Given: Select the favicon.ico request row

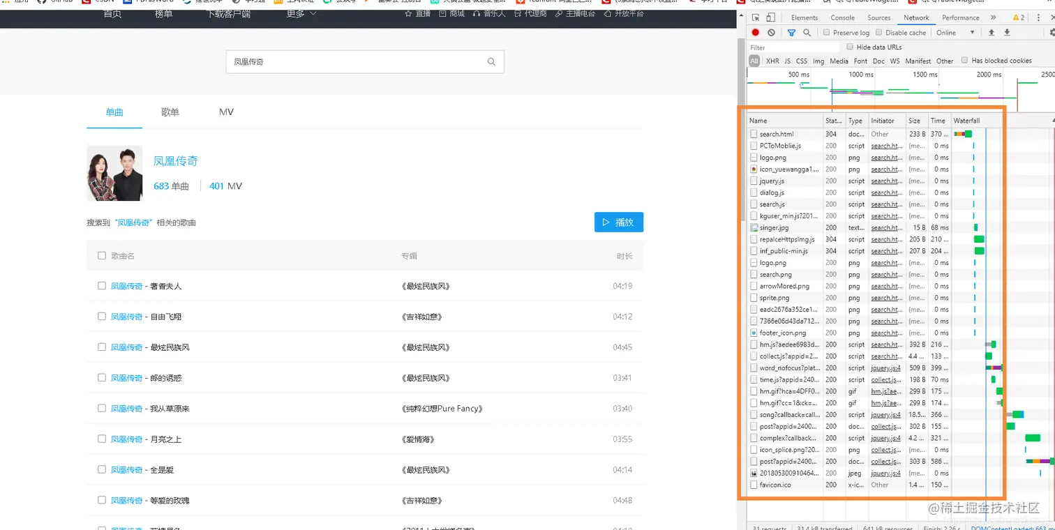Looking at the screenshot, I should click(x=875, y=485).
